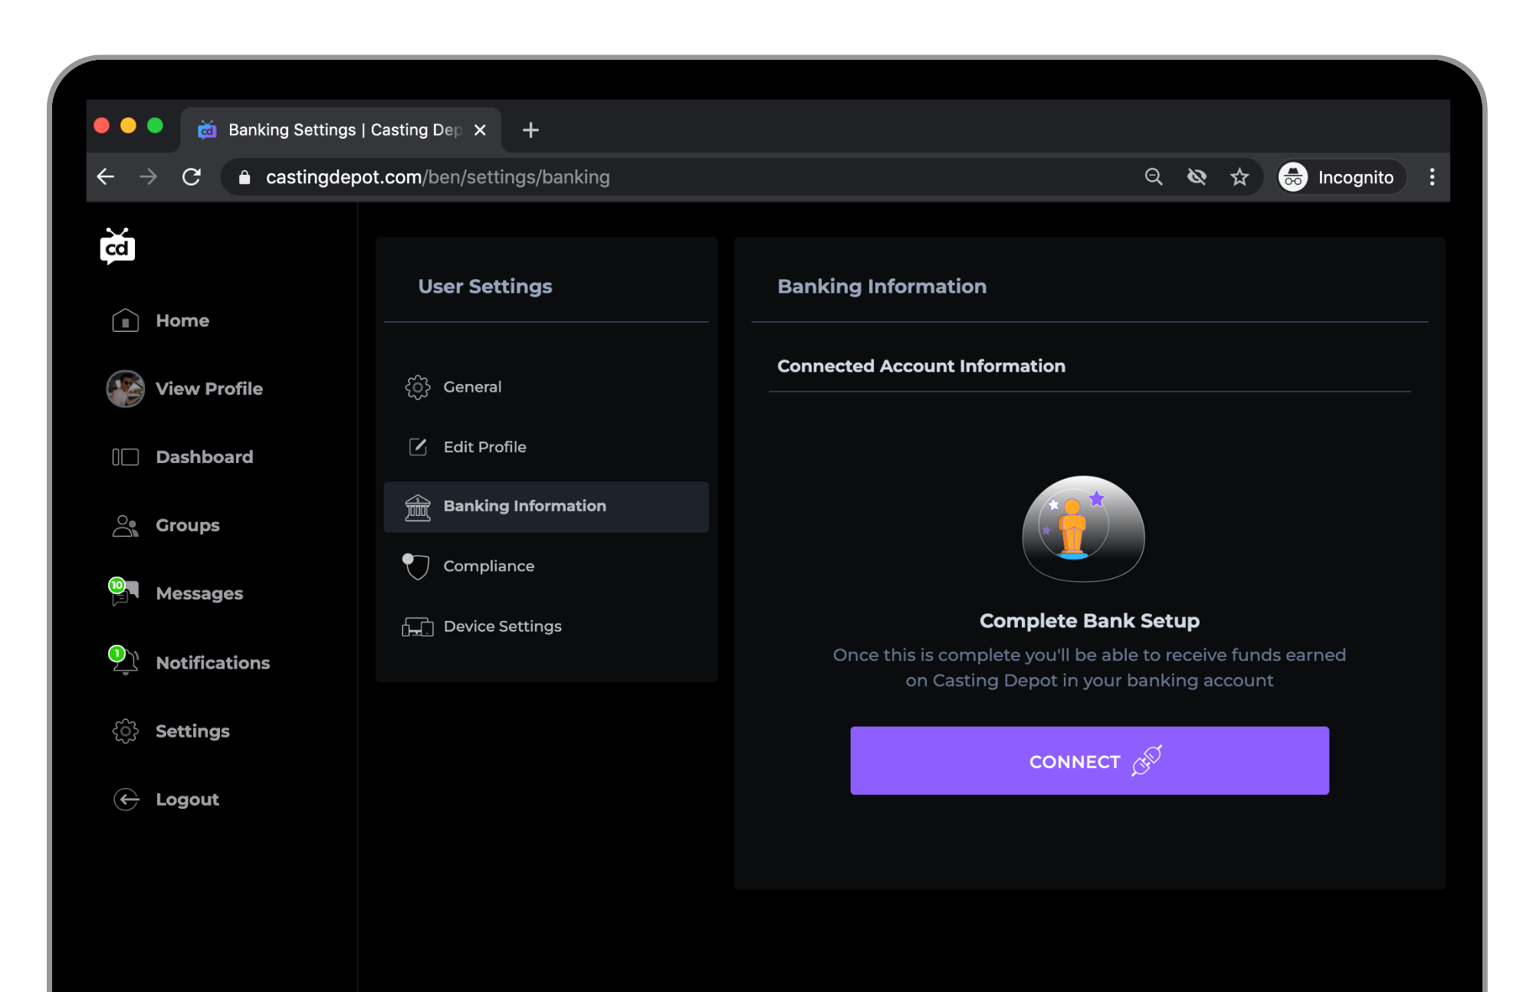Go to Home in sidebar

[182, 320]
